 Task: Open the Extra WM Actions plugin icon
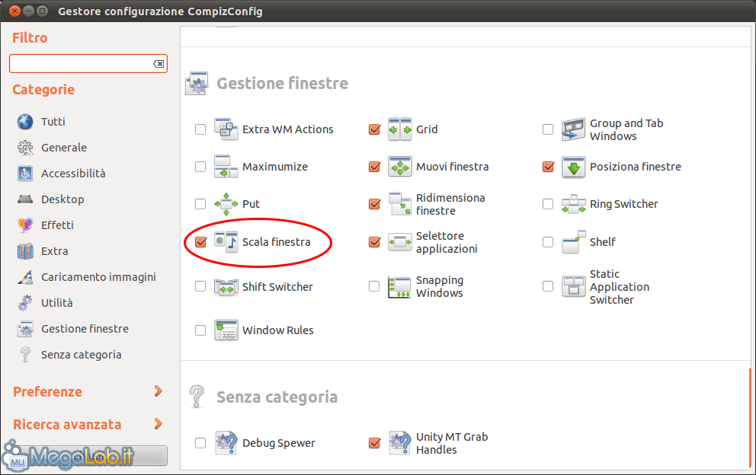[226, 129]
